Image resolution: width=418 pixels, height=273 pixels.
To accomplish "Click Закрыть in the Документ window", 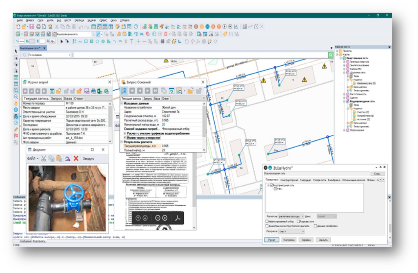I will [x=88, y=159].
